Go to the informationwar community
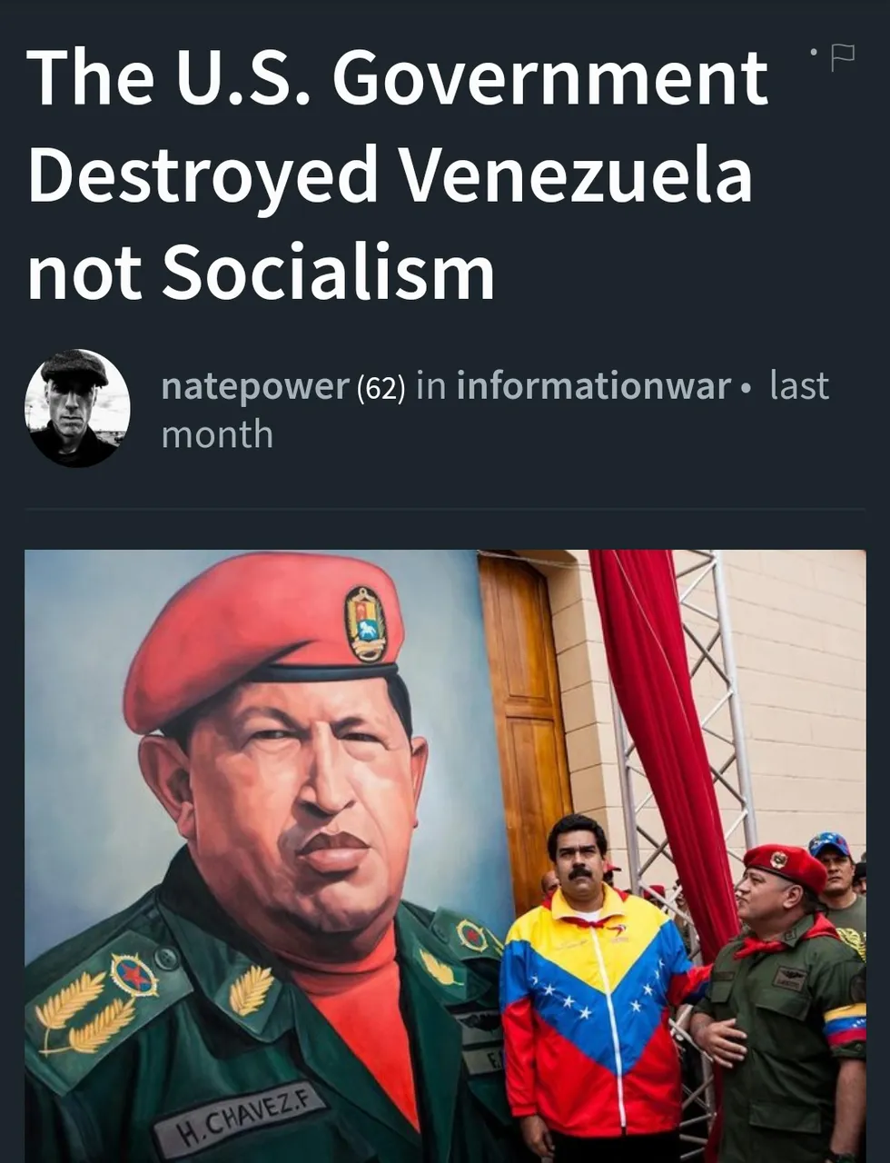The height and width of the screenshot is (1163, 890). [593, 385]
